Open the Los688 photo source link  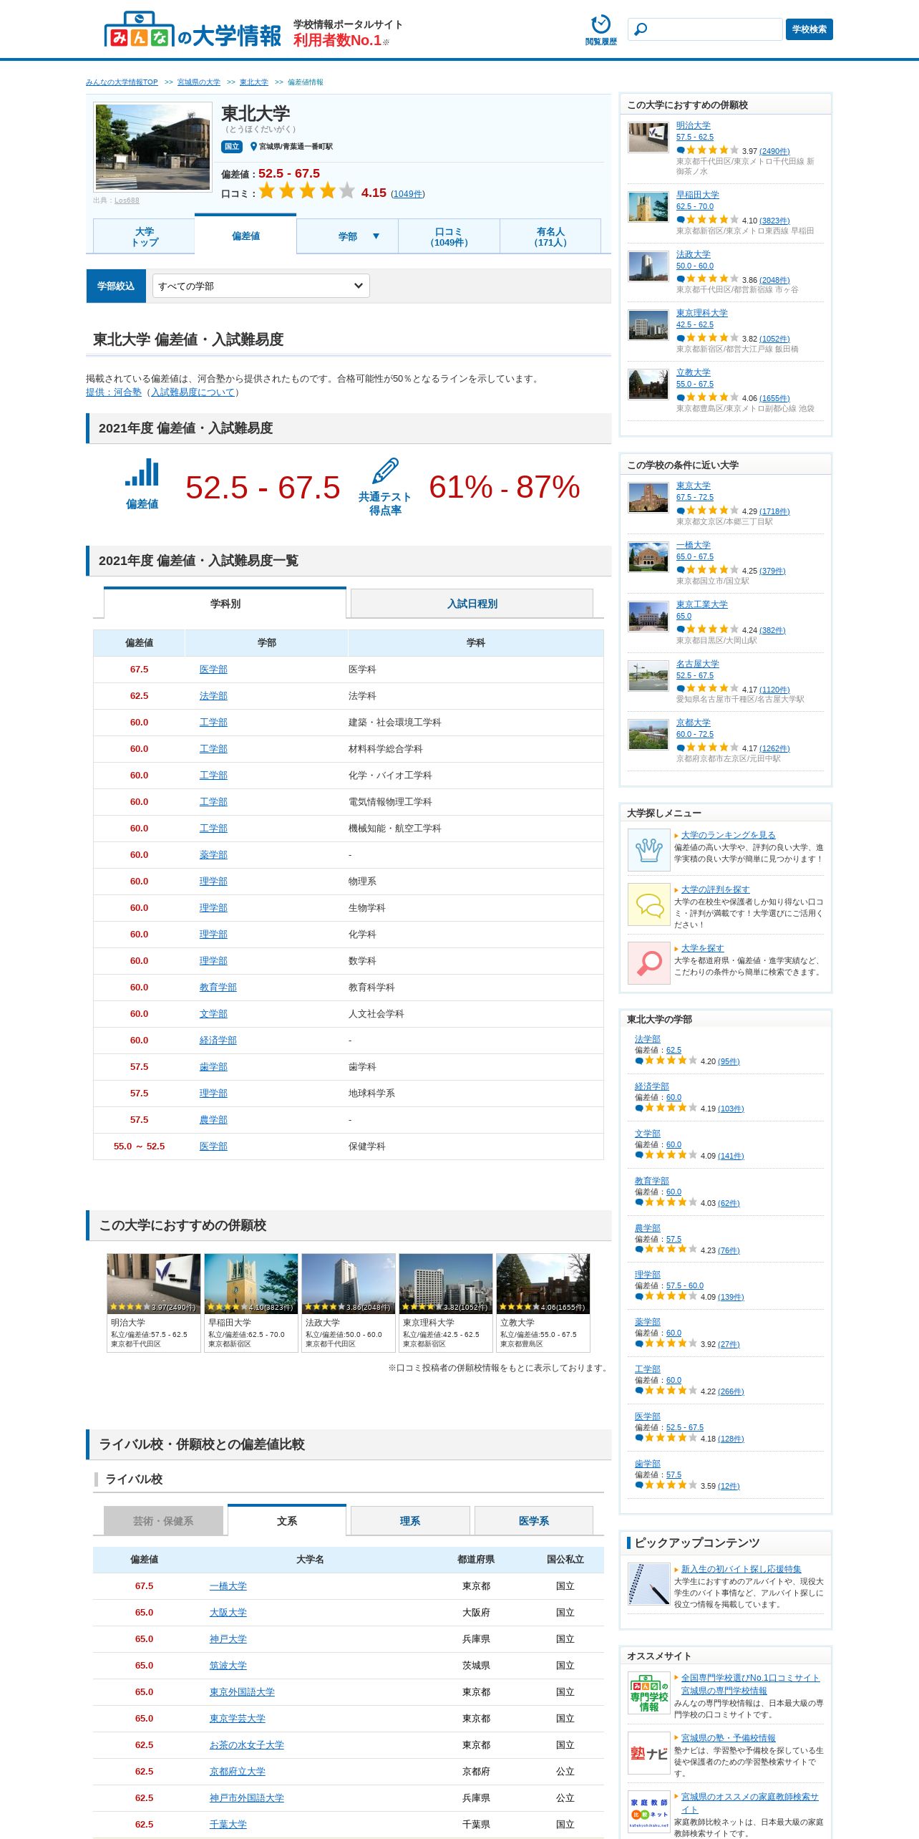point(127,201)
